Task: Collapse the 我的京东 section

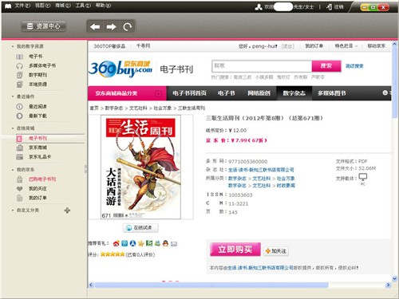Action: [13, 170]
